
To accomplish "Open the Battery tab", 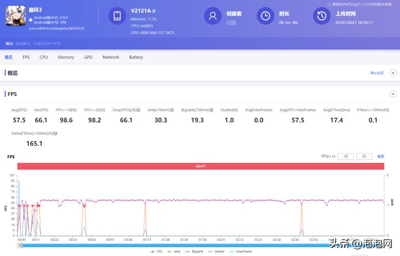I will point(136,57).
